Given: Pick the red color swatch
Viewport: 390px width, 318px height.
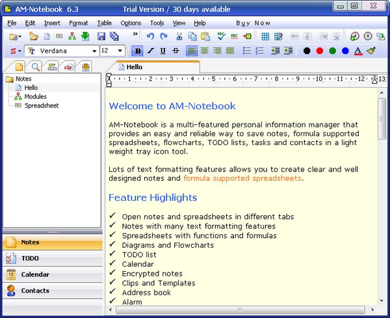Looking at the screenshot, I should (x=320, y=51).
